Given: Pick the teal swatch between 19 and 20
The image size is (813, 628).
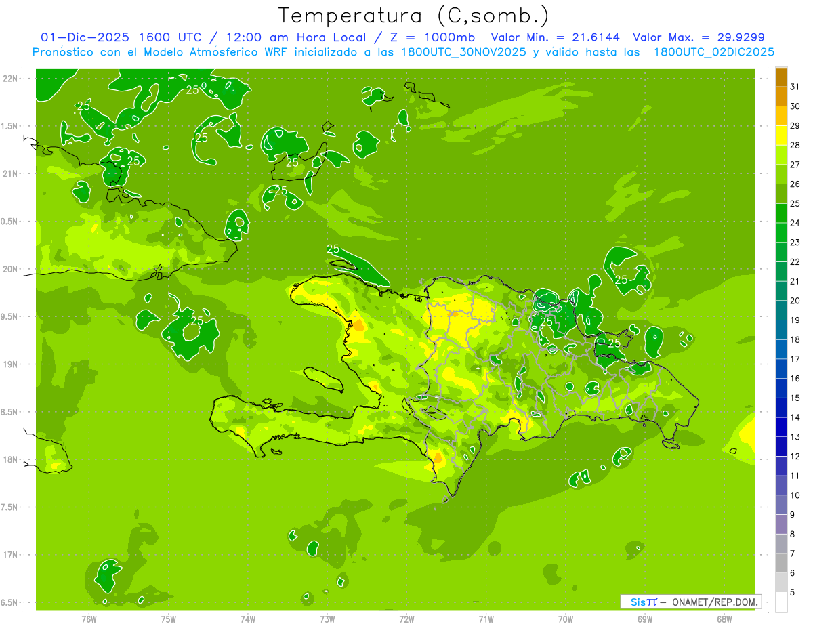Looking at the screenshot, I should (x=781, y=310).
